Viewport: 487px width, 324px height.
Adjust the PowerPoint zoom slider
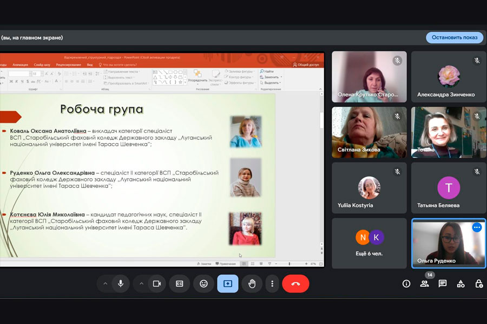(289, 264)
